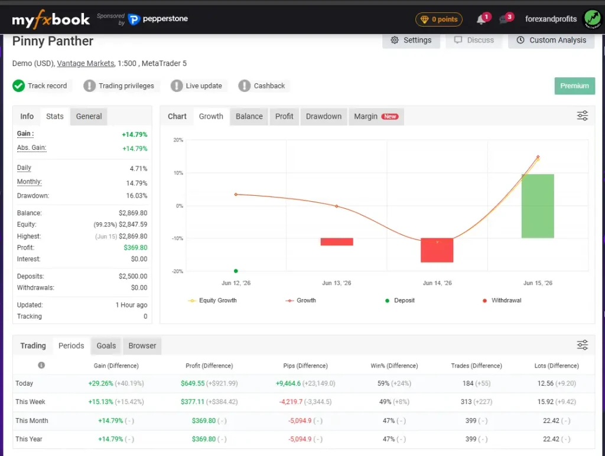Viewport: 605px width, 456px height.
Task: Open the 0 points rewards badge
Action: pos(439,19)
